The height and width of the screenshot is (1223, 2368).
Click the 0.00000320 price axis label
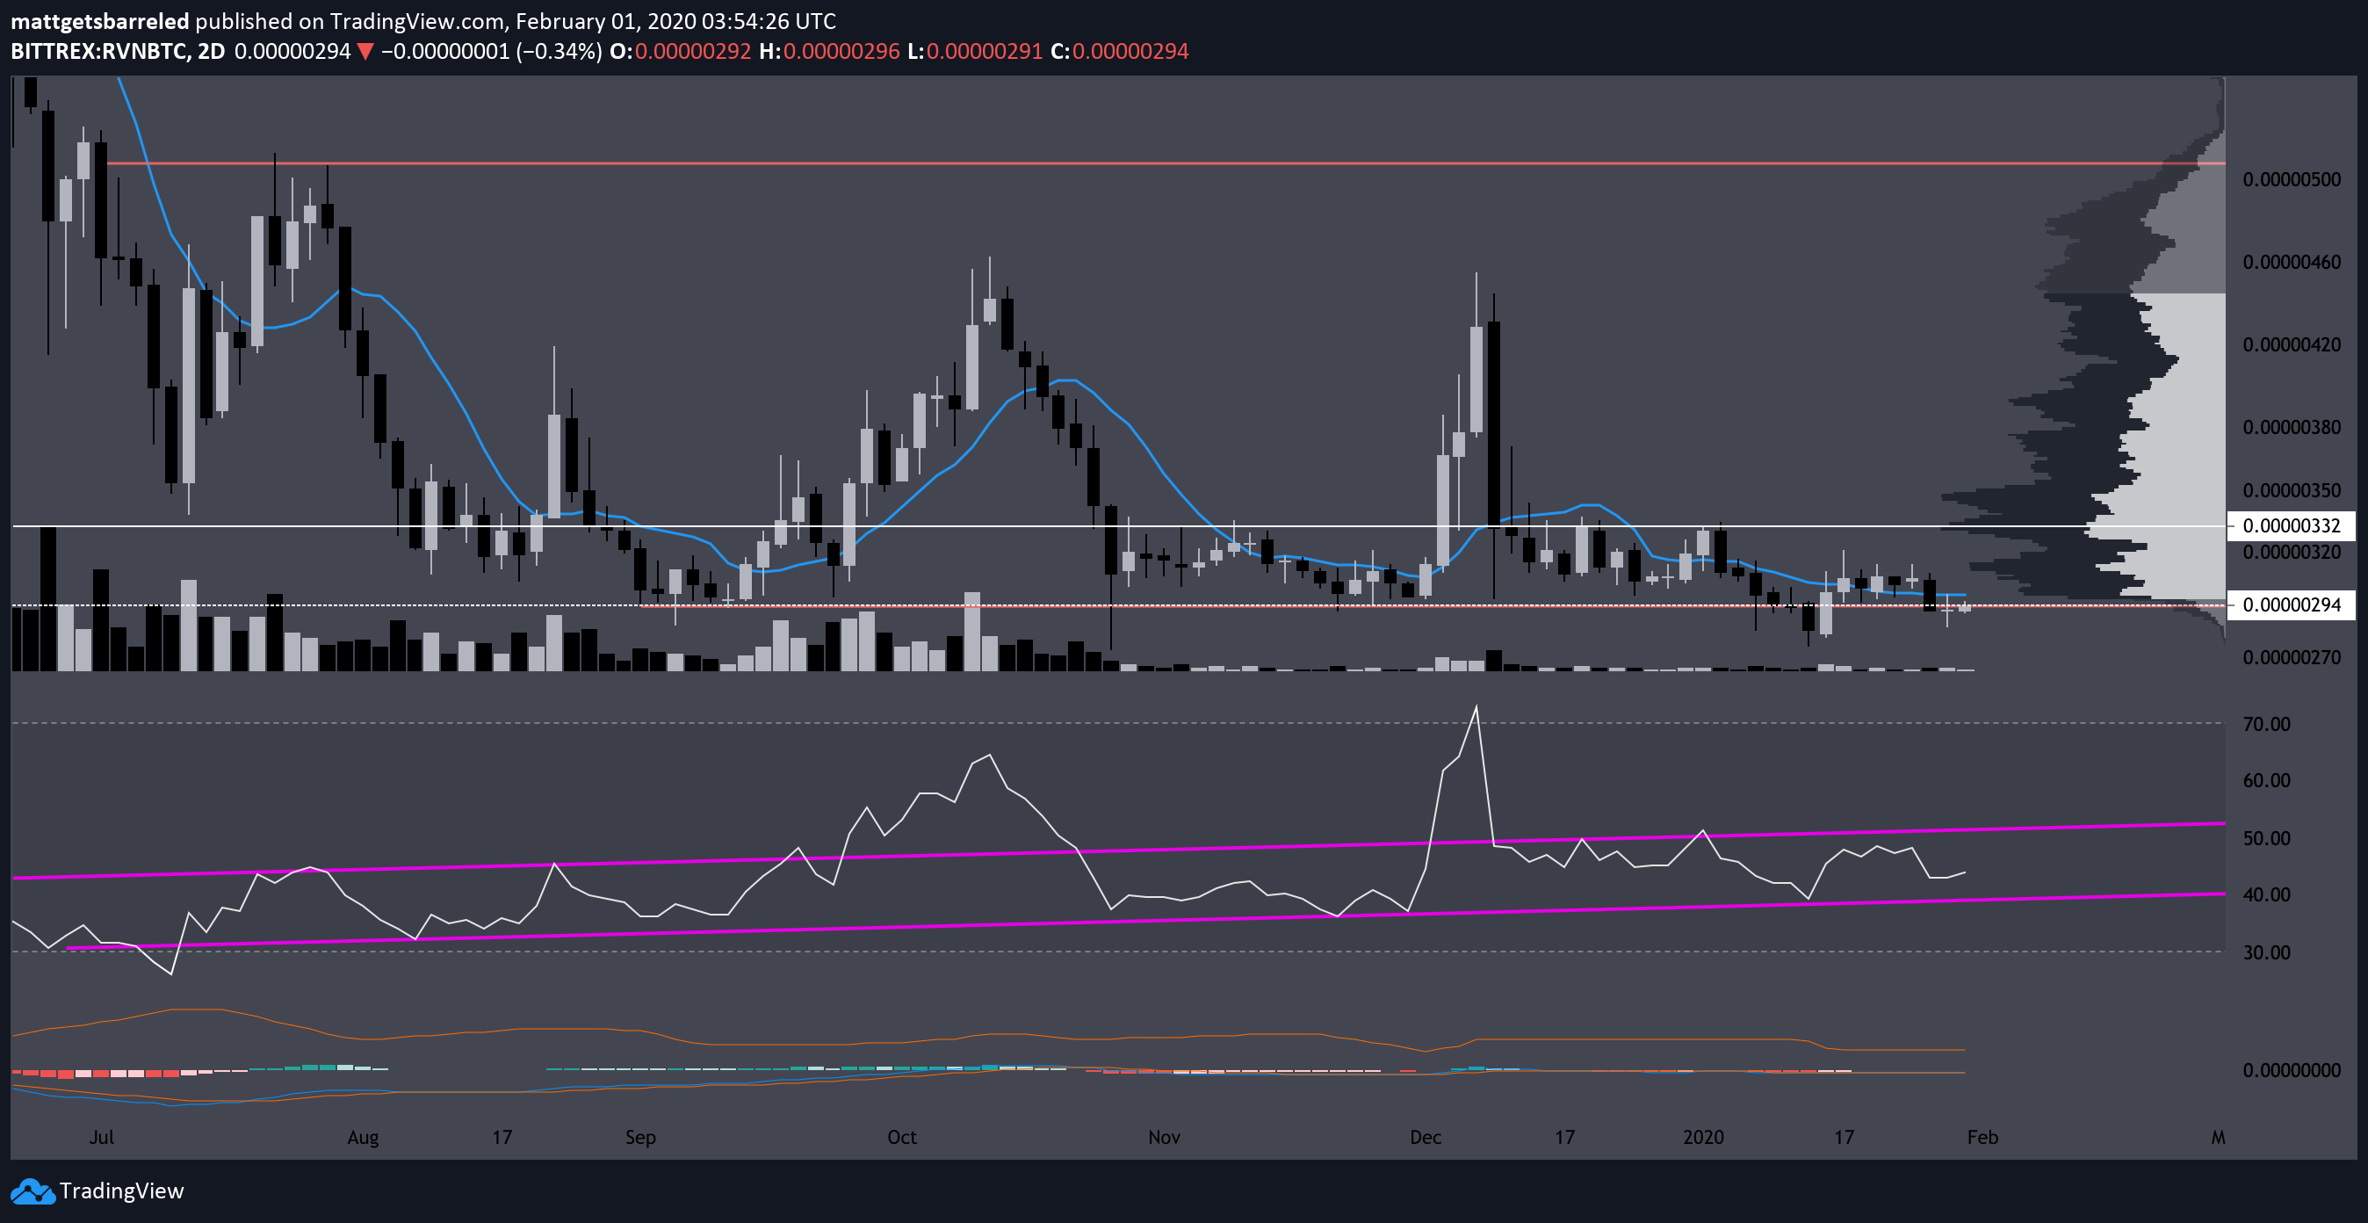tap(2292, 552)
